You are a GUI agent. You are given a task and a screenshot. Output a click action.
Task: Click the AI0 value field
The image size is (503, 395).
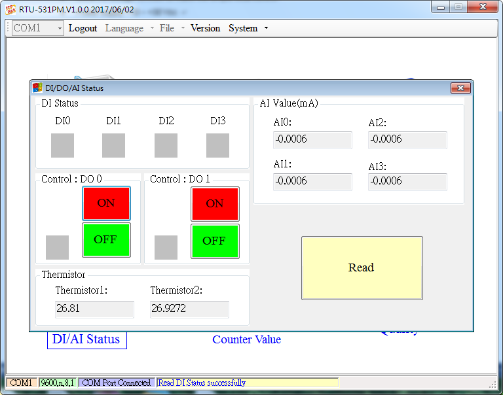tap(312, 140)
